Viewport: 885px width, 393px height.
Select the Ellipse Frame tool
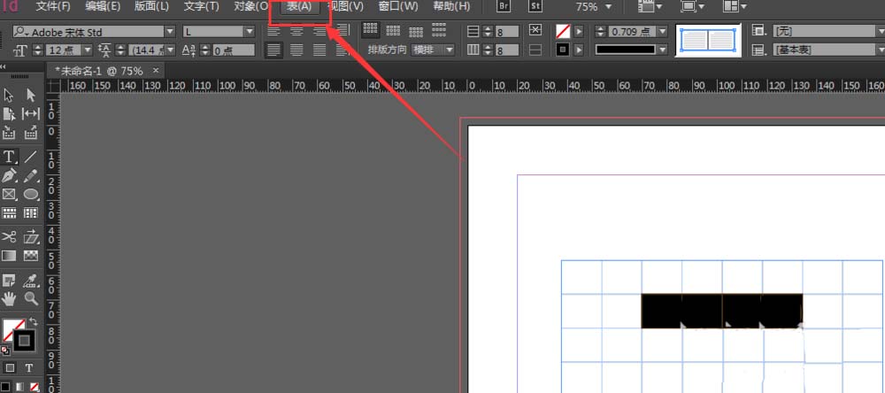31,194
